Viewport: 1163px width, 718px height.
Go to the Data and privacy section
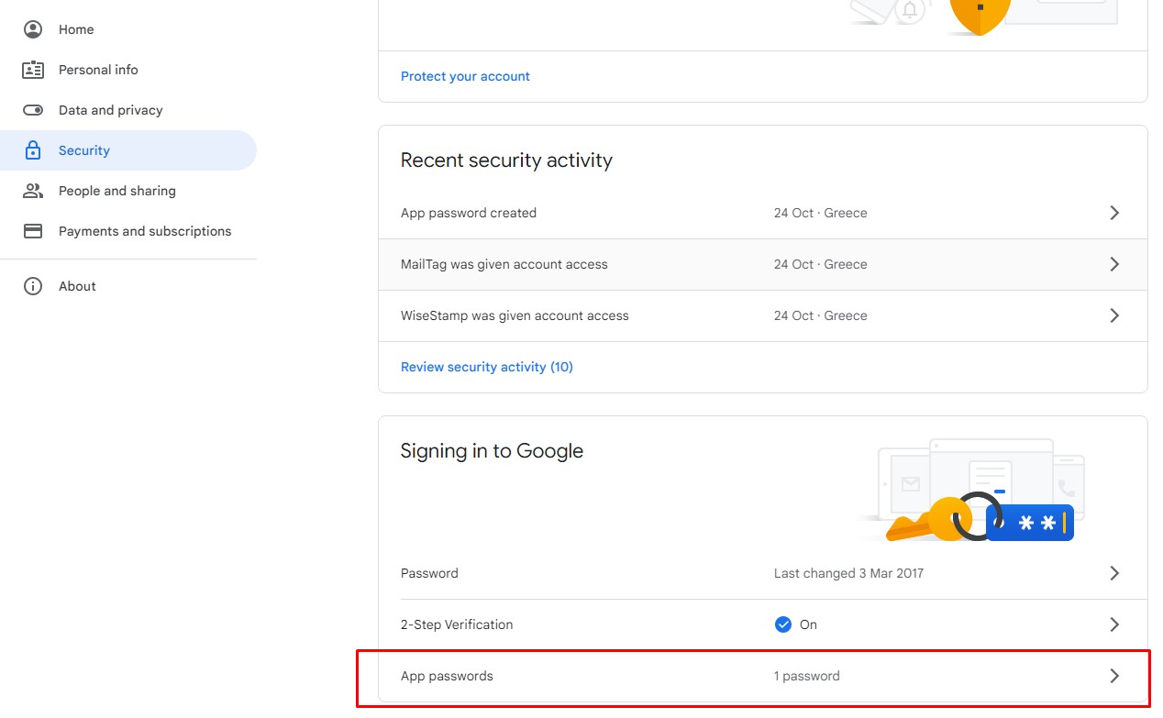(110, 109)
